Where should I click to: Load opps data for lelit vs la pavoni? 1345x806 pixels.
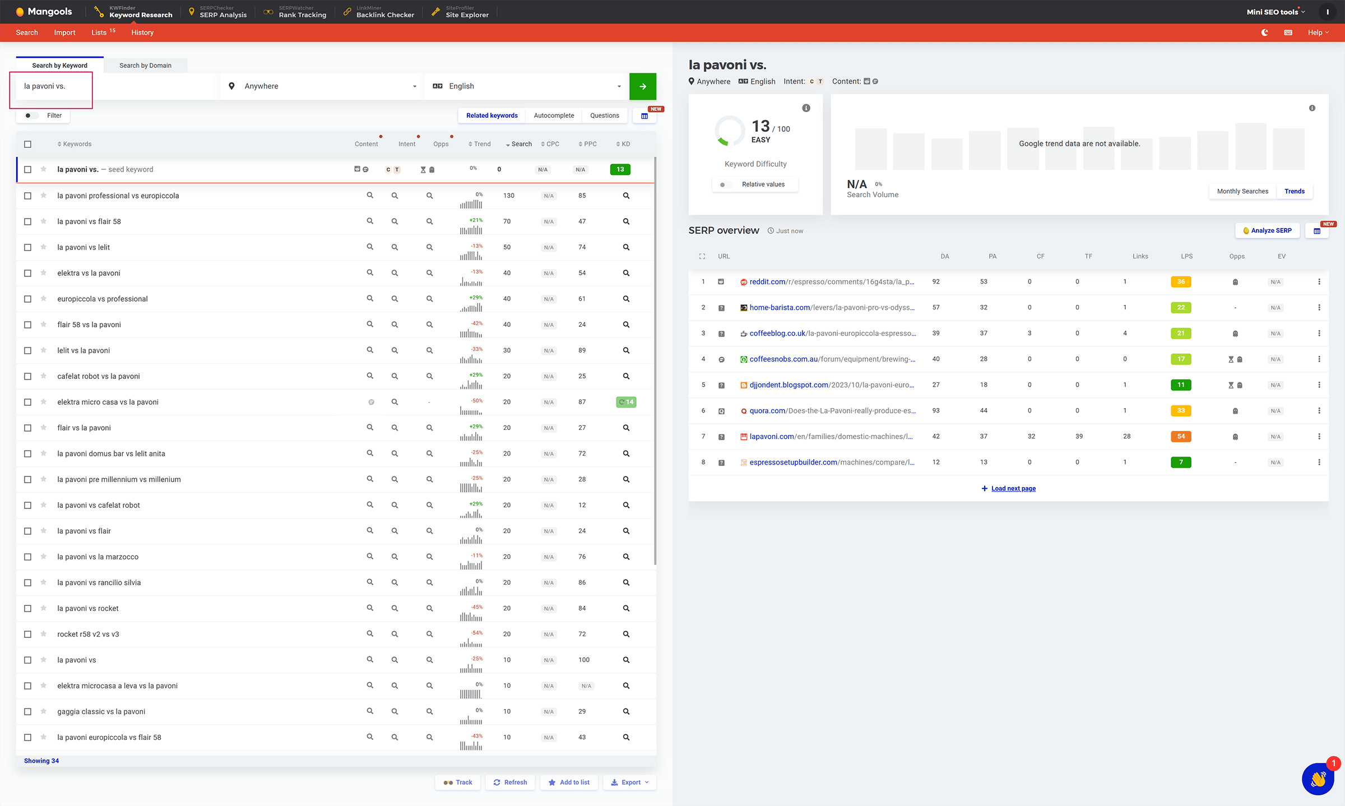click(429, 350)
